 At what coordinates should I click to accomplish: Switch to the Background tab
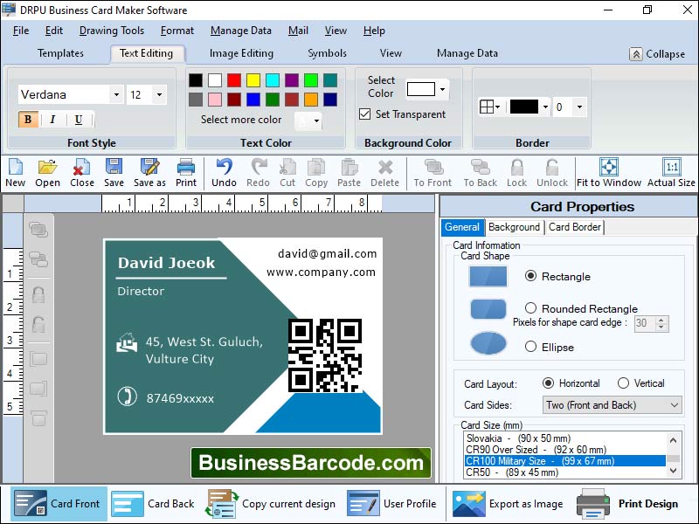click(x=514, y=227)
